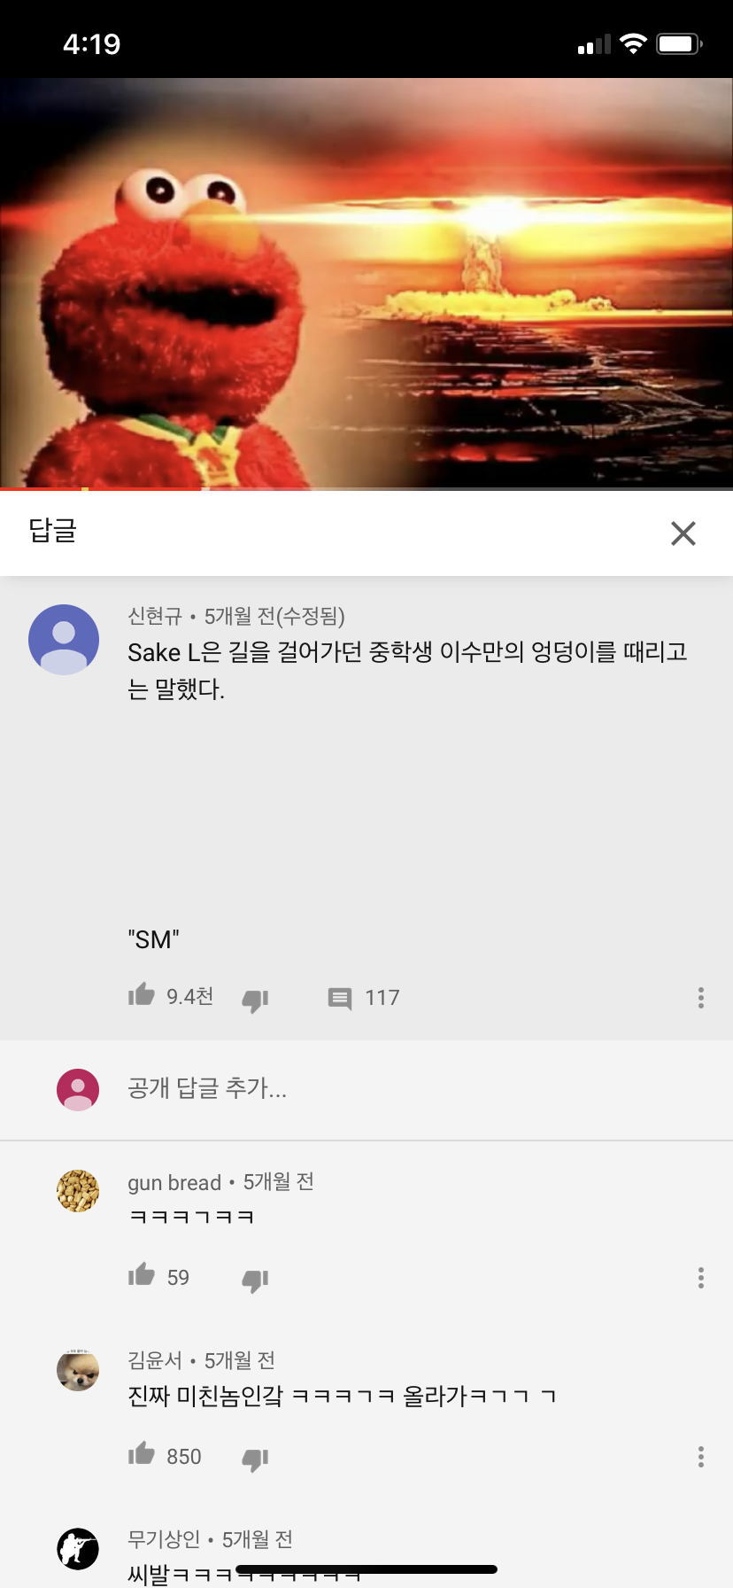This screenshot has width=733, height=1588.
Task: Like 신현규's Sake L comment
Action: point(142,995)
